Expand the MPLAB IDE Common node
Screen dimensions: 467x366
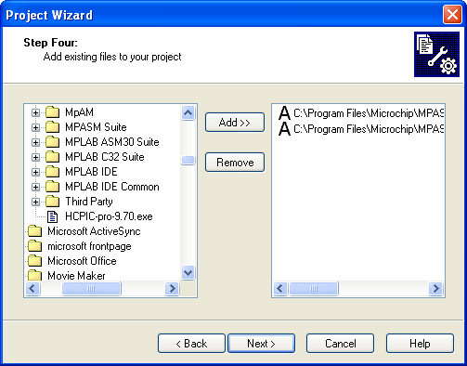[x=35, y=187]
